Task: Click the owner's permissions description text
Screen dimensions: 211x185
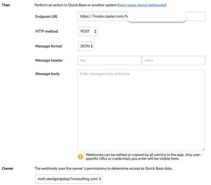Action: click(103, 168)
